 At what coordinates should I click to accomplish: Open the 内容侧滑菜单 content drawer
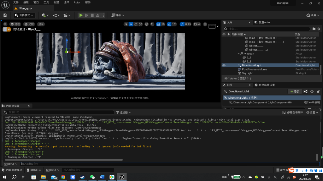pyautogui.click(x=12, y=170)
